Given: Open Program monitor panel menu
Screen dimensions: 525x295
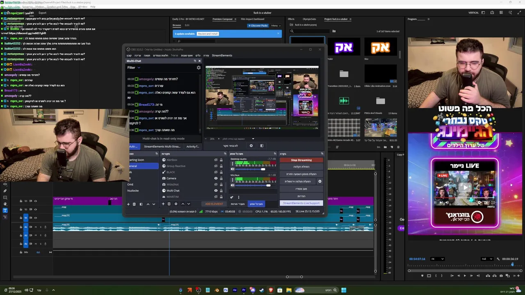Looking at the screenshot, I should coord(429,19).
